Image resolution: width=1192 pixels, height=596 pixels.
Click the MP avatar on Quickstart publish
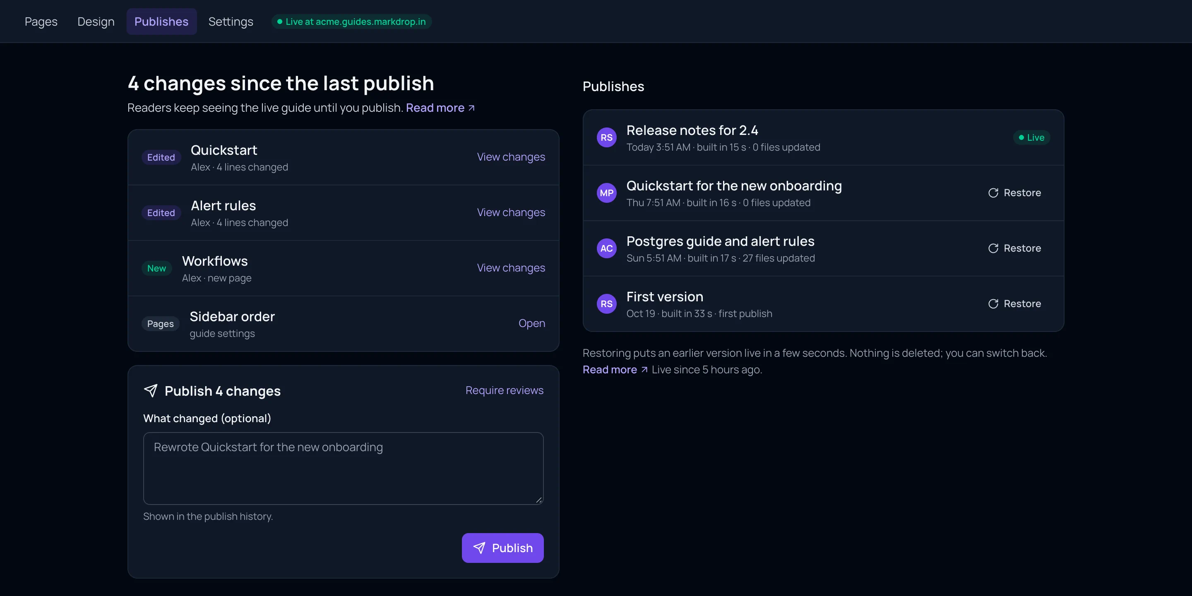point(607,193)
